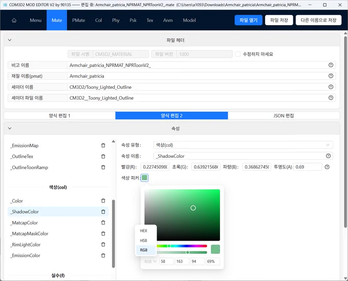The height and width of the screenshot is (281, 348).
Task: Click the green 색상 피커 swatch
Action: click(x=144, y=178)
